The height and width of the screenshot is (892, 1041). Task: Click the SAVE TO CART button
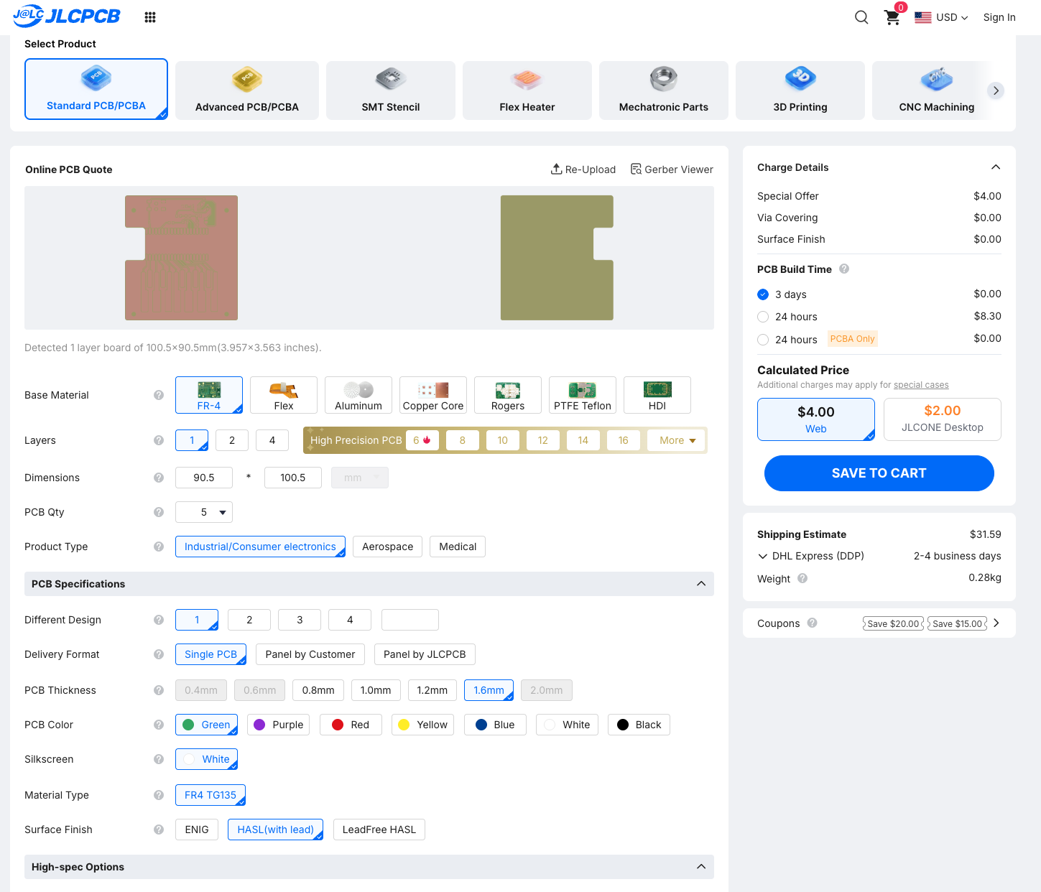[879, 473]
